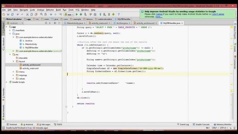238x134 pixels.
Task: Open the Android project view dropdown
Action: [15, 23]
